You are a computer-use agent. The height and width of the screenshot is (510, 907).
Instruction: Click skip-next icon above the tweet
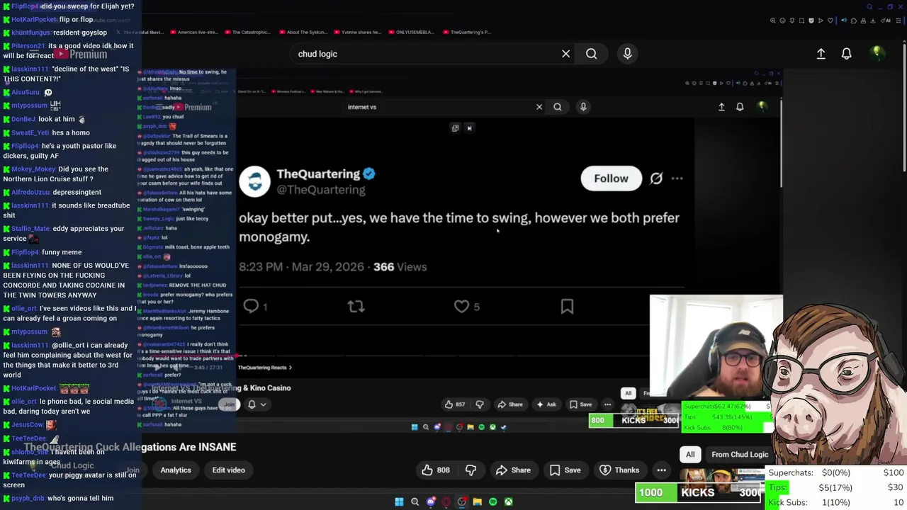pos(469,128)
